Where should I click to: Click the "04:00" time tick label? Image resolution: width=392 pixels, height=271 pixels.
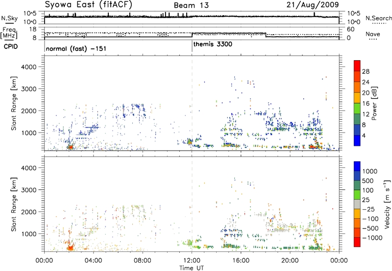[x=93, y=261]
